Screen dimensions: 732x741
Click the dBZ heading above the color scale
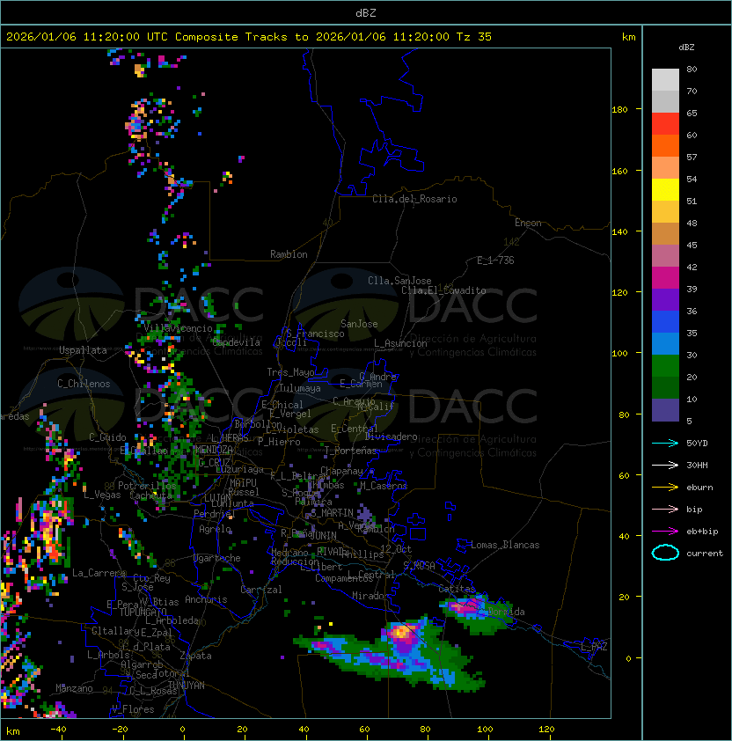pyautogui.click(x=686, y=48)
